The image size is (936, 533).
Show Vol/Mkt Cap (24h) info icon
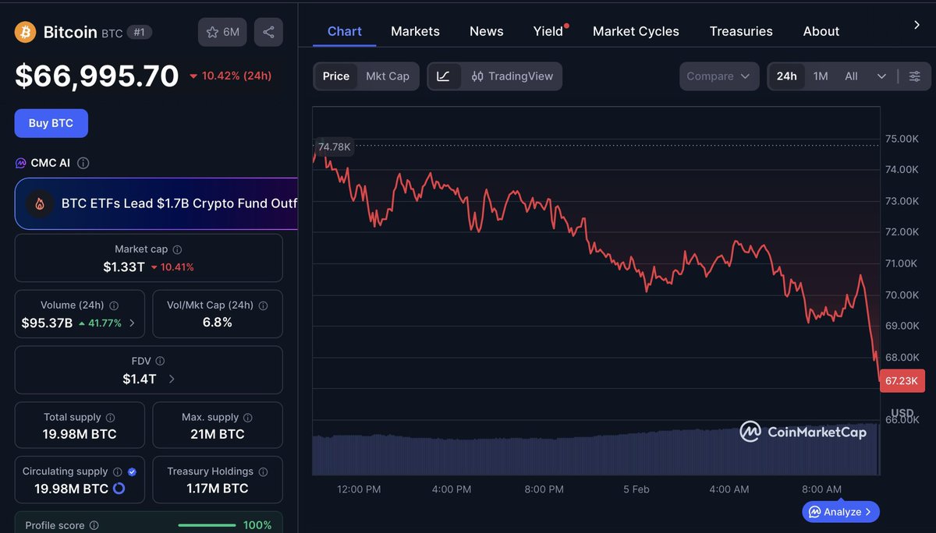click(263, 305)
